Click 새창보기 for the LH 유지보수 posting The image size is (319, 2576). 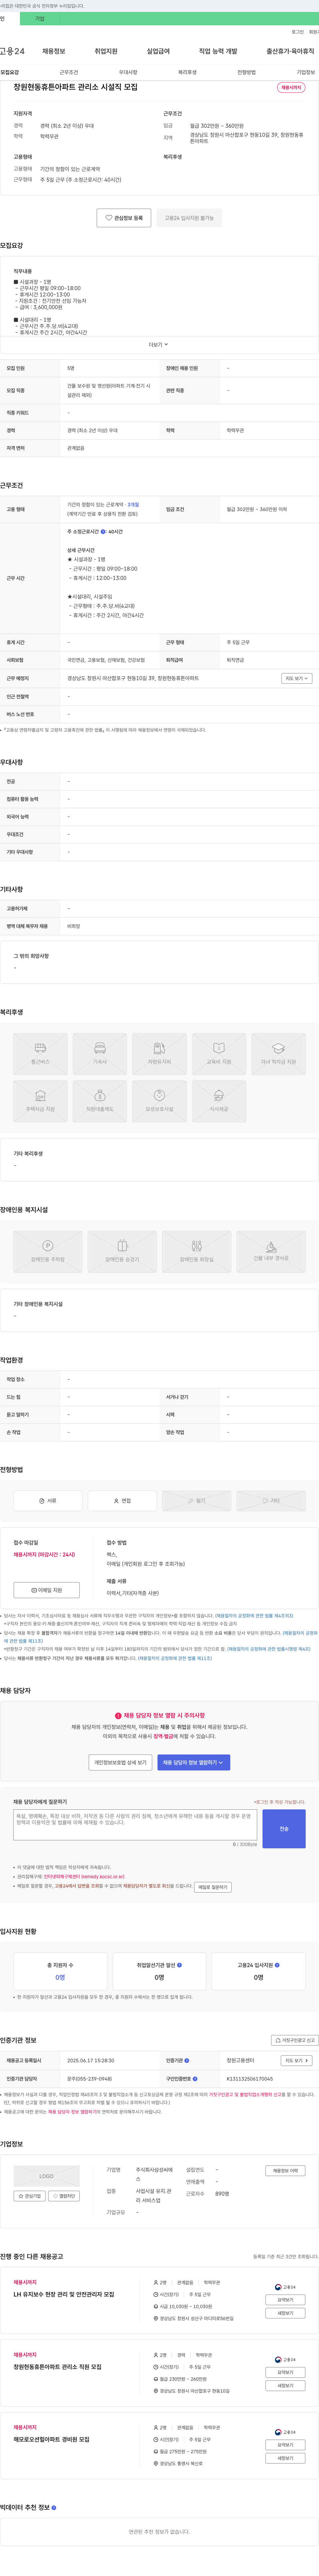coord(286,2313)
